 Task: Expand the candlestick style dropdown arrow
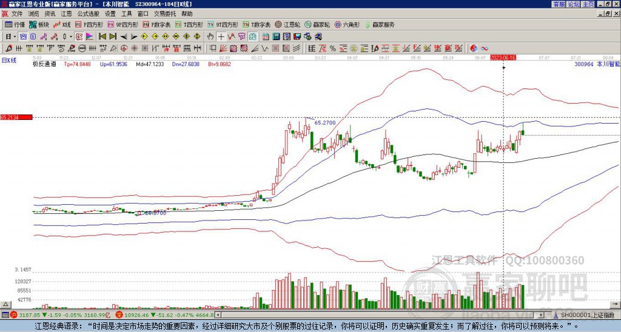pyautogui.click(x=71, y=36)
